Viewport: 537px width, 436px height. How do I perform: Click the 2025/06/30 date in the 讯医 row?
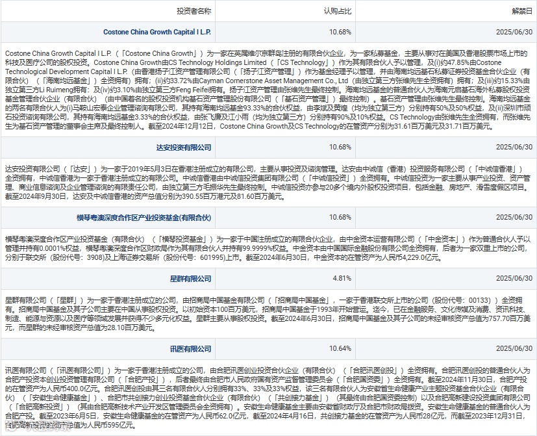514,348
